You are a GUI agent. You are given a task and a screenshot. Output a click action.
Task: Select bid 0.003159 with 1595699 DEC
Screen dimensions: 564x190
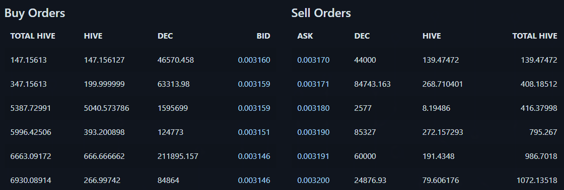pos(254,108)
